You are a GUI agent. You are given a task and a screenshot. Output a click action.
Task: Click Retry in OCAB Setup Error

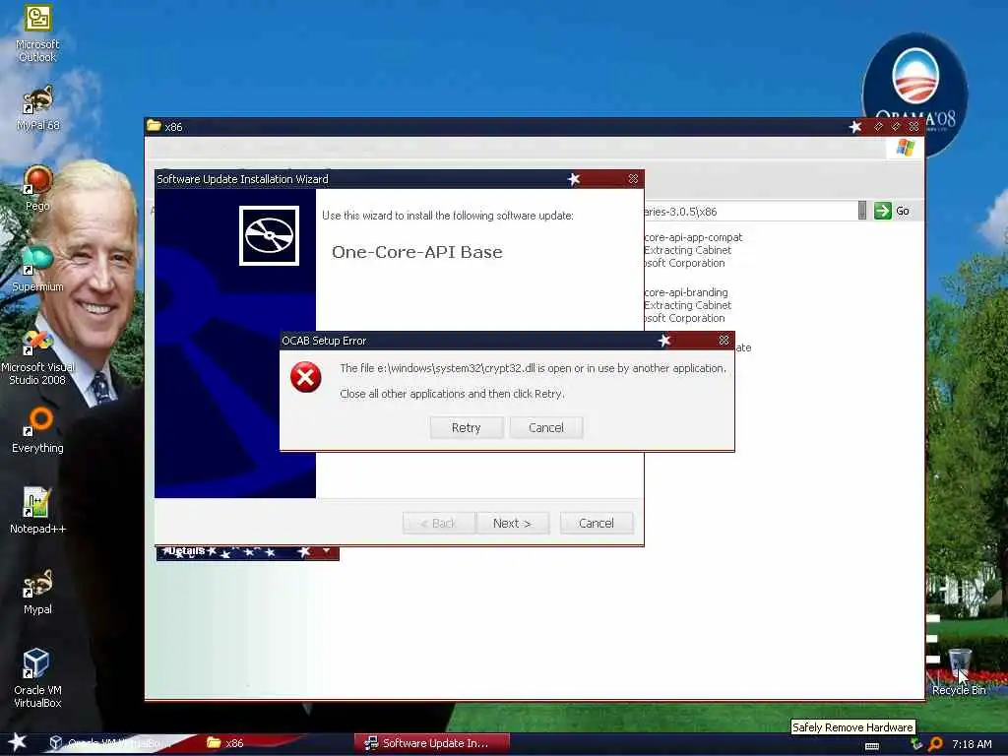466,427
